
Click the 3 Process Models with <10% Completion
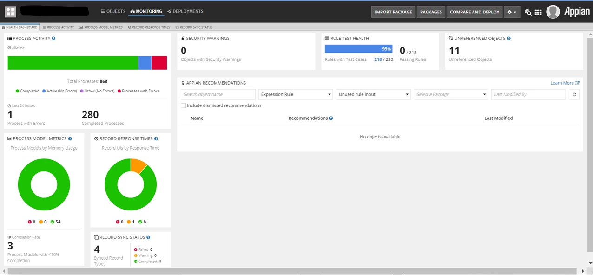click(x=10, y=246)
